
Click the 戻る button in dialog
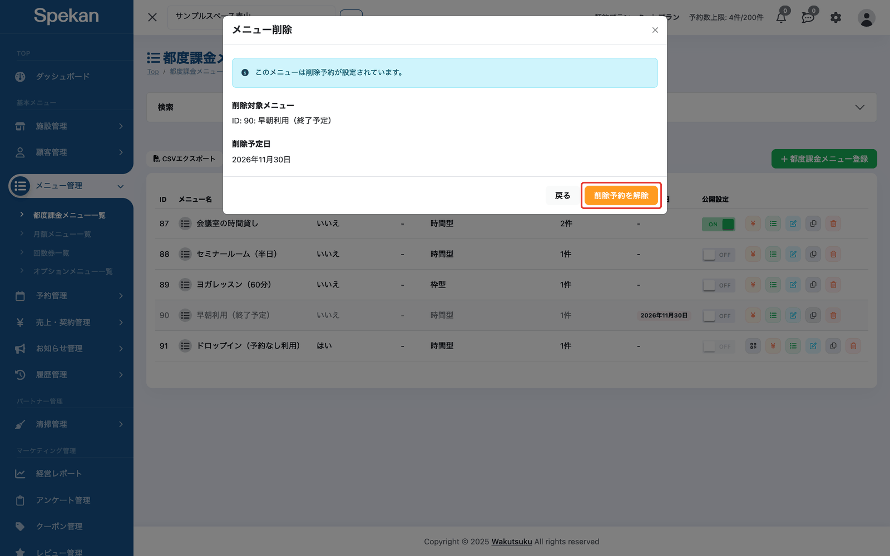tap(562, 196)
